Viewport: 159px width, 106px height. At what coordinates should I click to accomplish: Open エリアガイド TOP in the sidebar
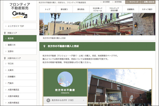coord(20,26)
